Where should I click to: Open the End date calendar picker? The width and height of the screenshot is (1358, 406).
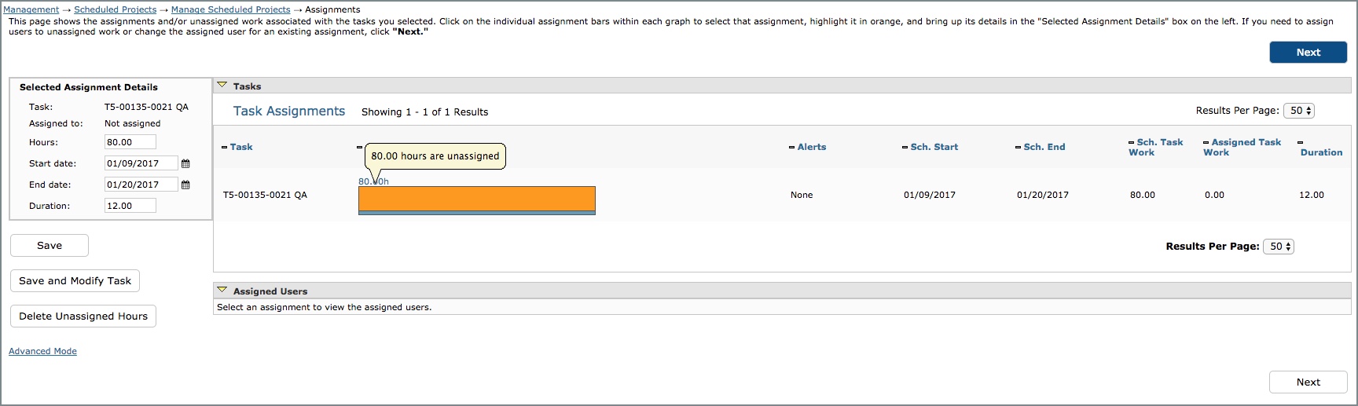click(185, 185)
